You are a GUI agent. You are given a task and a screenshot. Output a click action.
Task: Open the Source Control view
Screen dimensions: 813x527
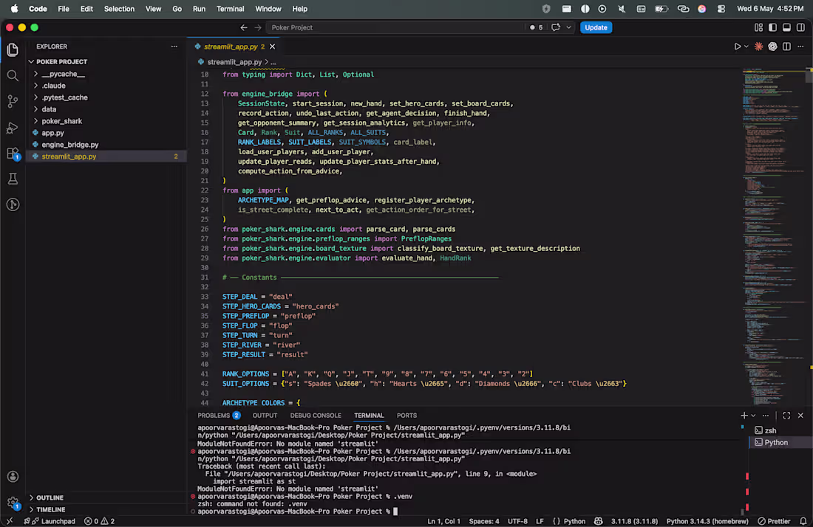(x=13, y=101)
